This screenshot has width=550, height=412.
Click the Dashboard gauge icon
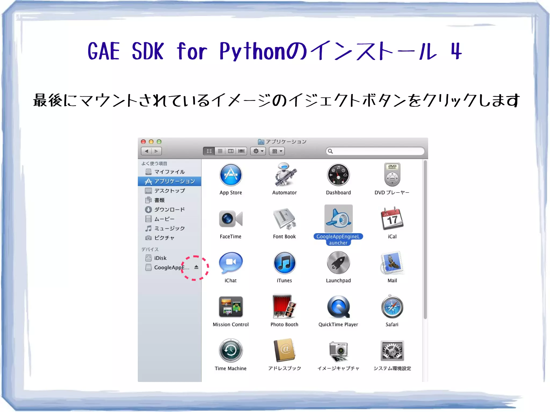coord(338,175)
